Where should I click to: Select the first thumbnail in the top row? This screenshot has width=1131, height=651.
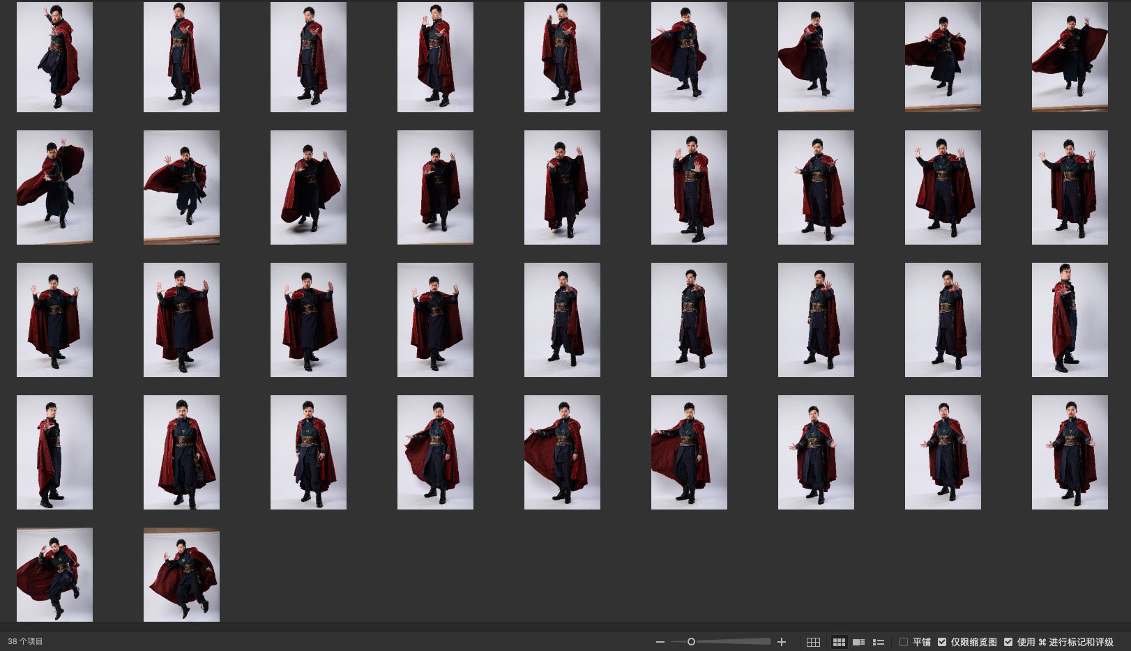pyautogui.click(x=54, y=56)
